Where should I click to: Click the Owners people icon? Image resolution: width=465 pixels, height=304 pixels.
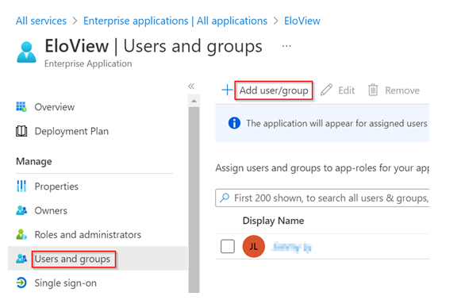21,210
